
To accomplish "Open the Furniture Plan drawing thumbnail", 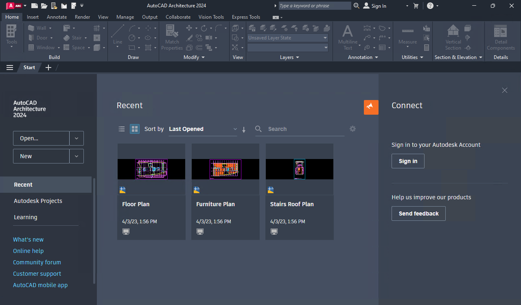I will pos(225,169).
